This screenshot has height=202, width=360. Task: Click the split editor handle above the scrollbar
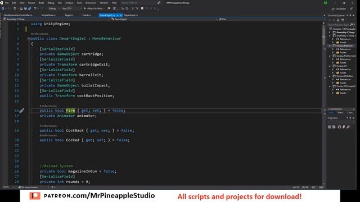pyautogui.click(x=324, y=23)
